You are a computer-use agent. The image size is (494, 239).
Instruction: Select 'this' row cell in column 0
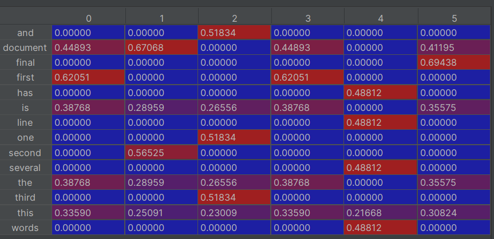pyautogui.click(x=89, y=213)
